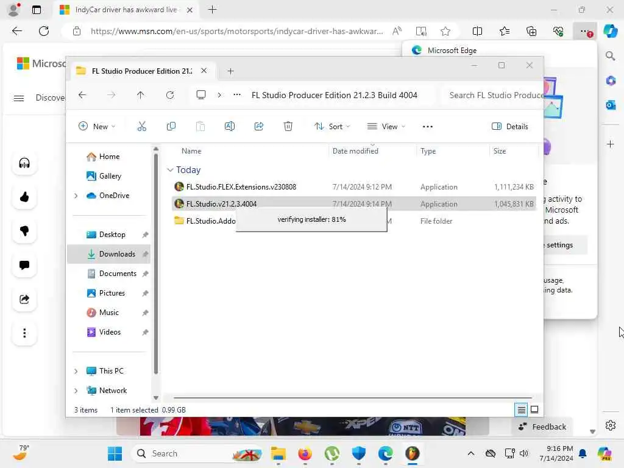This screenshot has height=468, width=624.
Task: Click the Copy icon in File Explorer toolbar
Action: coord(171,127)
